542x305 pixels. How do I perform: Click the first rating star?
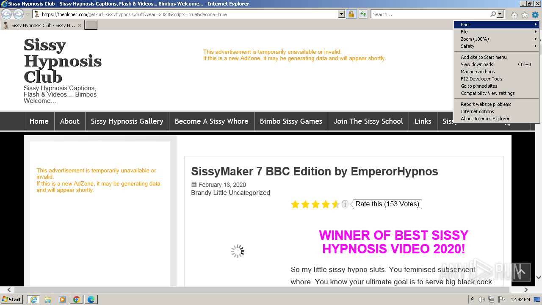tap(295, 205)
